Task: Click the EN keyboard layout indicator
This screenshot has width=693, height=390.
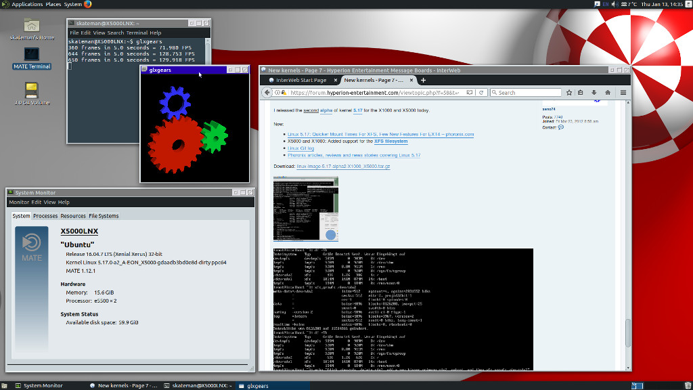Action: 606,4
